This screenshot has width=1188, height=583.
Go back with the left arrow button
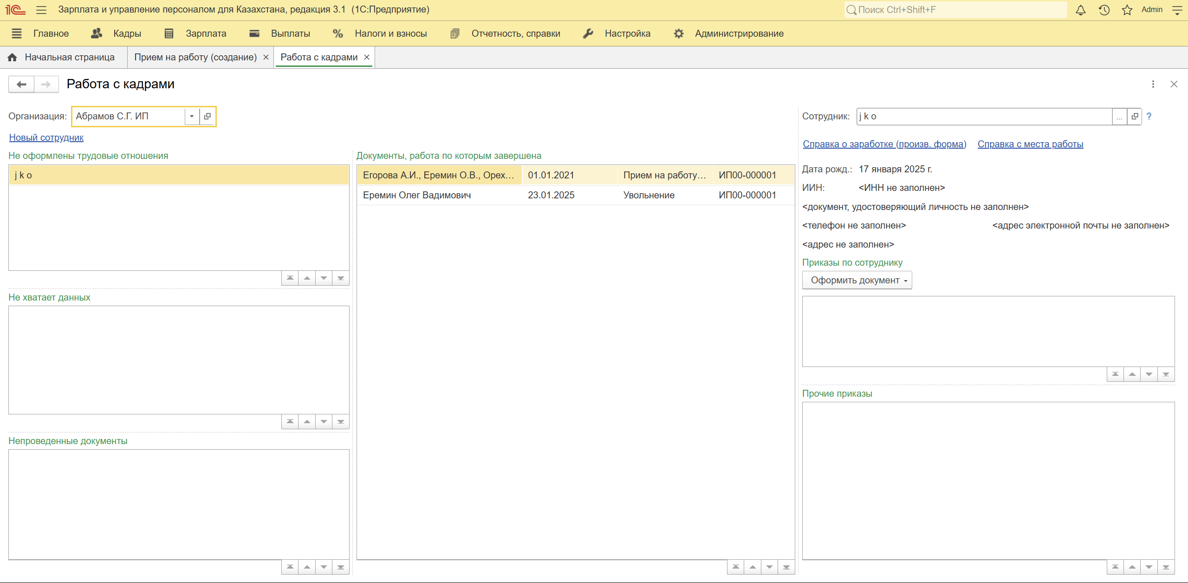(21, 84)
